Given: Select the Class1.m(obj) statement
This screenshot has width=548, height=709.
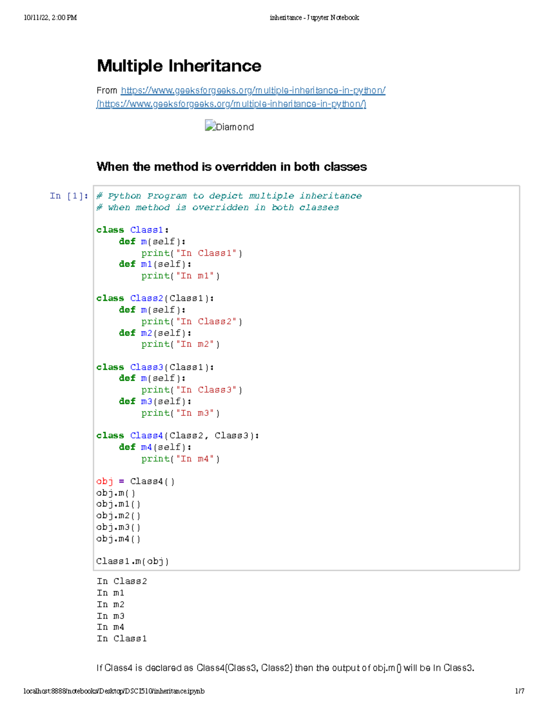Looking at the screenshot, I should [x=133, y=561].
